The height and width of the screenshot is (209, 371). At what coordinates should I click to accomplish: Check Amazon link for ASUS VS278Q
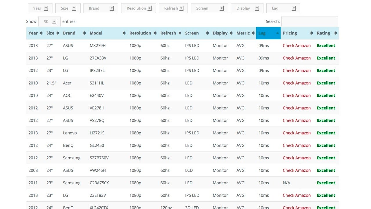pyautogui.click(x=297, y=120)
